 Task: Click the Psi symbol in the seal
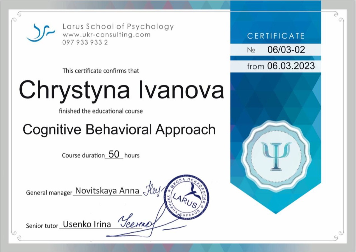point(276,156)
